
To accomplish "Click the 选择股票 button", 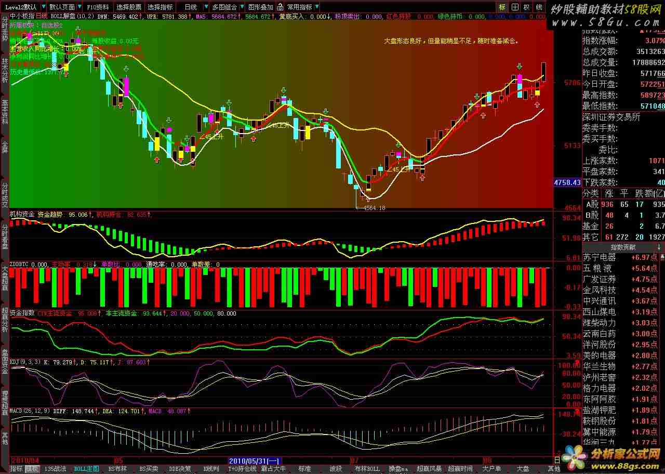I will coord(128,7).
